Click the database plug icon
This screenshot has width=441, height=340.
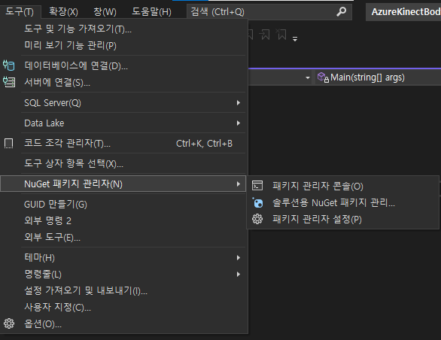coord(9,65)
